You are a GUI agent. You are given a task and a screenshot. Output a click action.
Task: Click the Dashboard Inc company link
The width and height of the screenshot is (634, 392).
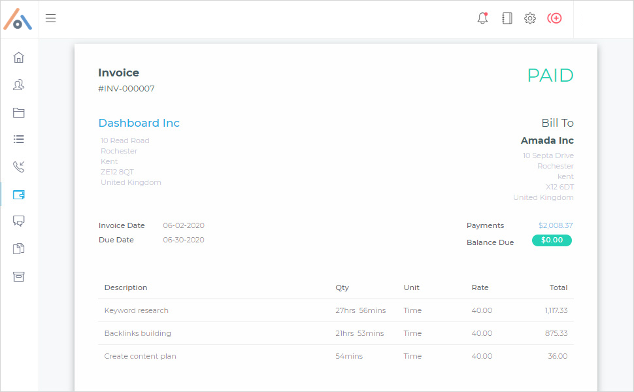(139, 123)
